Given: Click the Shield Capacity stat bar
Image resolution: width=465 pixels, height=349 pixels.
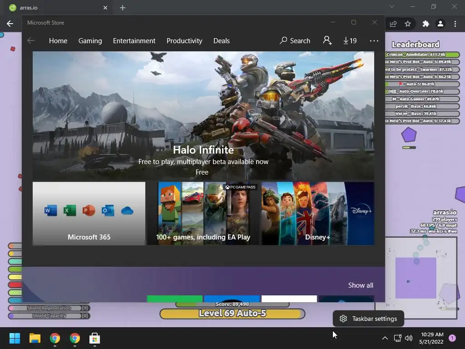Looking at the screenshot, I should point(49,316).
